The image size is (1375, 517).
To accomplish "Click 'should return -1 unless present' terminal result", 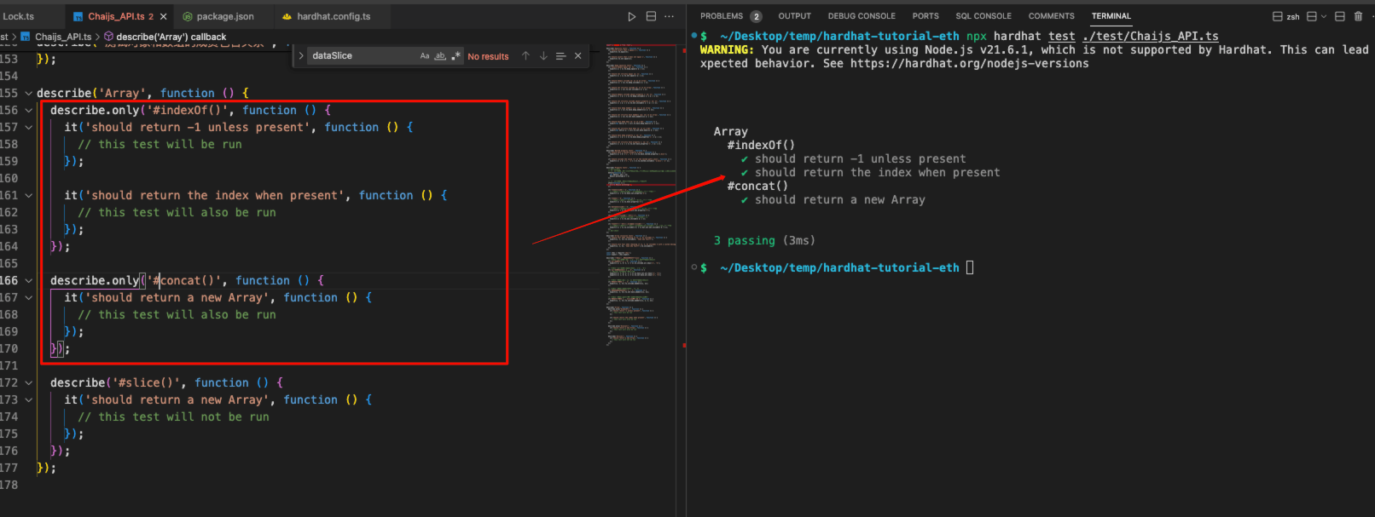I will coord(860,159).
